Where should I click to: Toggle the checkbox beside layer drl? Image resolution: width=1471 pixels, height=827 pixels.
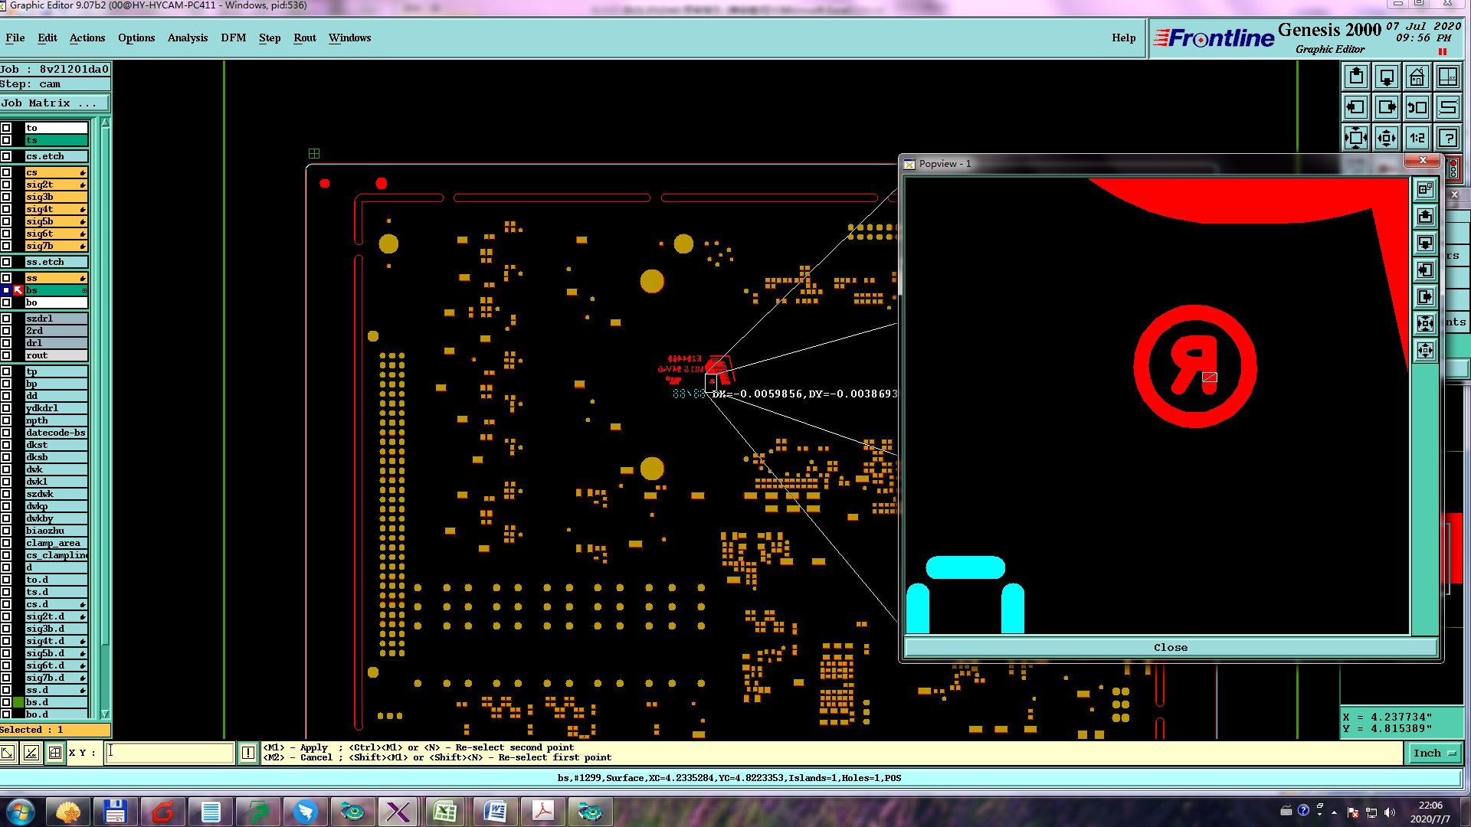(6, 343)
